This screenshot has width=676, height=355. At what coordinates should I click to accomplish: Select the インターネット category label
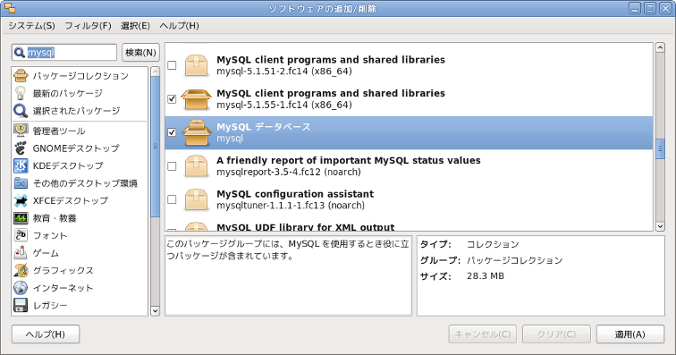pos(63,288)
